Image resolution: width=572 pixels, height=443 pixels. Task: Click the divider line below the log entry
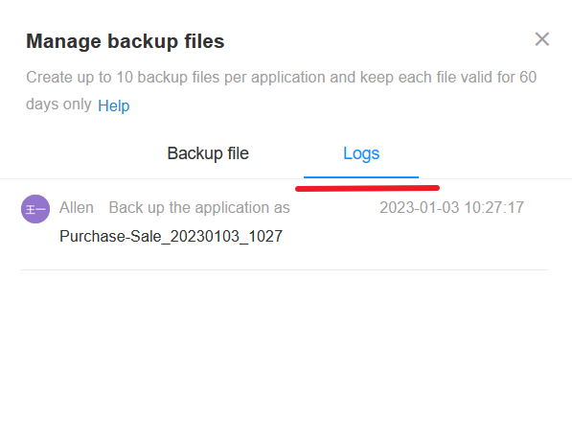tap(285, 269)
